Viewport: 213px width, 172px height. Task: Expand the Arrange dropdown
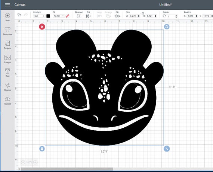(108, 16)
